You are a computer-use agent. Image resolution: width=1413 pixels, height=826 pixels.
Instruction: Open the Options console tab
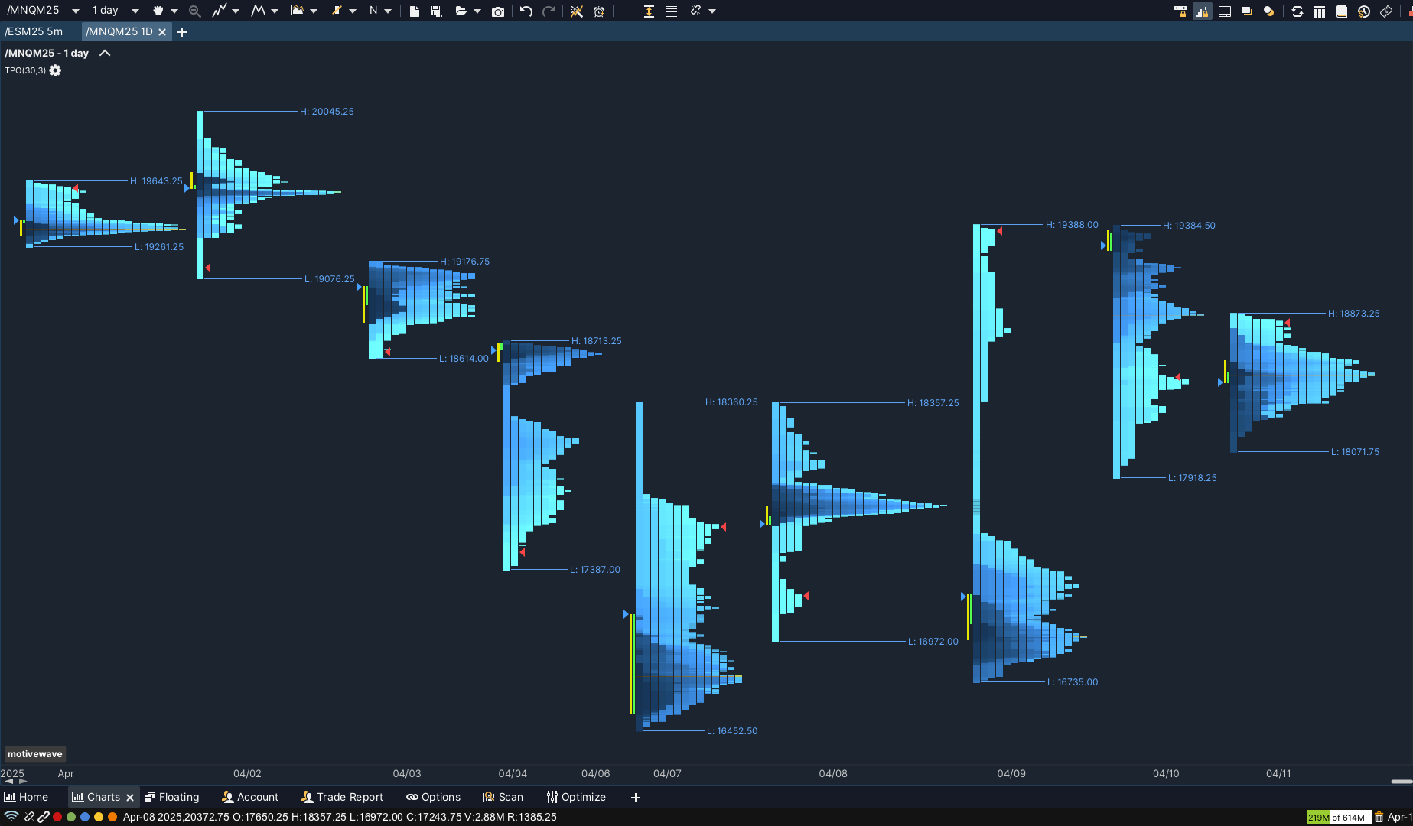coord(433,797)
